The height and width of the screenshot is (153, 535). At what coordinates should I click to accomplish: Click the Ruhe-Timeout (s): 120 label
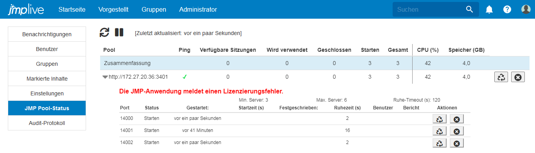[x=417, y=100]
